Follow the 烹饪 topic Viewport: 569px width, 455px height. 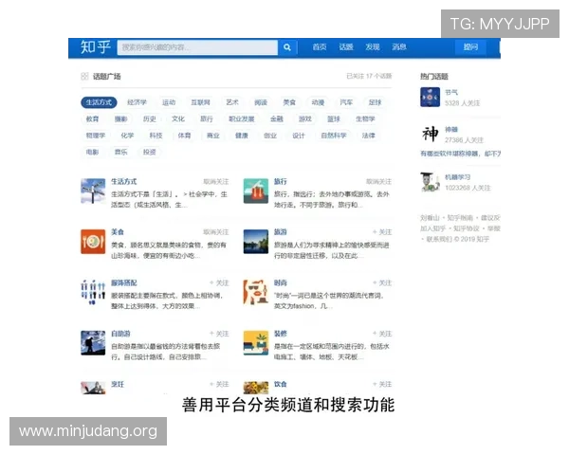click(x=219, y=384)
